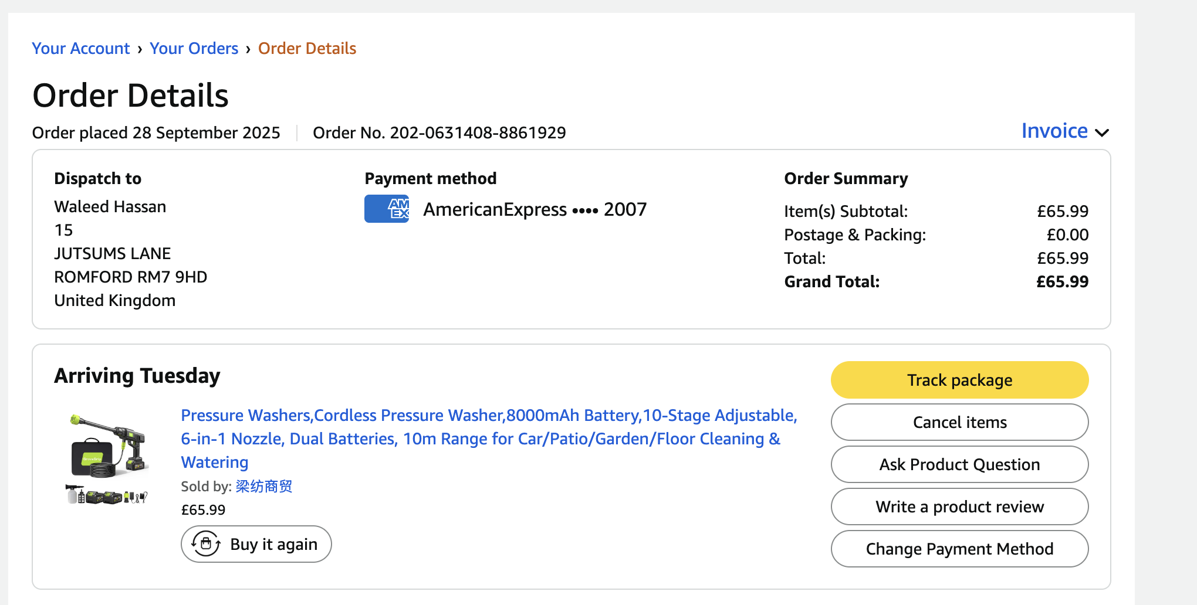The height and width of the screenshot is (605, 1197).
Task: Click the Buy it again cart icon
Action: click(206, 544)
